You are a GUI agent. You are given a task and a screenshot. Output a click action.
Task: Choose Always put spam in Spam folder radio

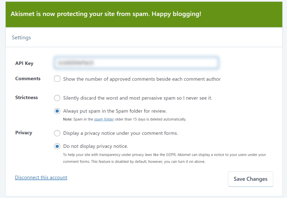point(57,111)
